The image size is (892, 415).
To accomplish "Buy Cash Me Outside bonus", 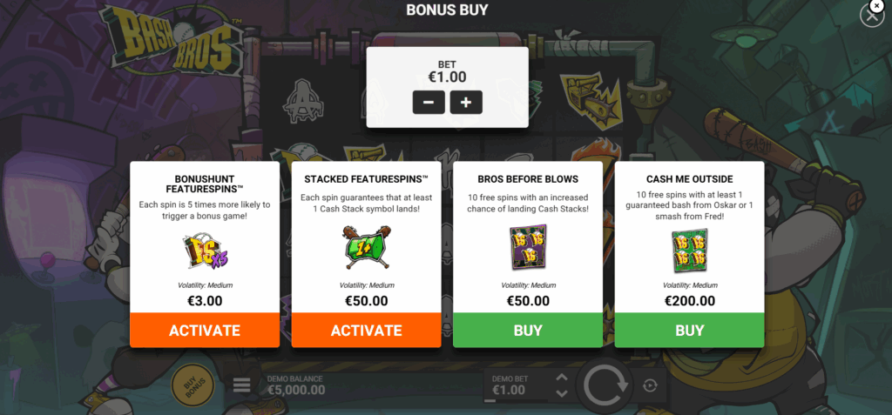I will (x=690, y=331).
